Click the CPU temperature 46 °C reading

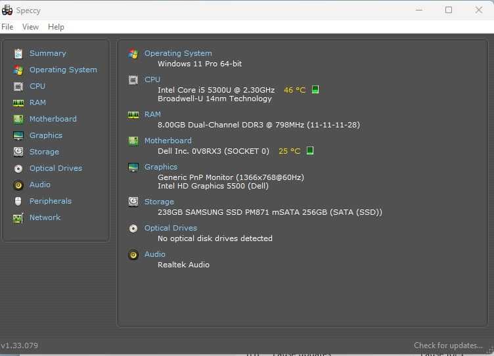pyautogui.click(x=294, y=90)
